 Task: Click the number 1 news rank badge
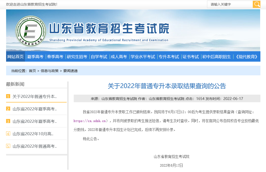click(x=8, y=96)
